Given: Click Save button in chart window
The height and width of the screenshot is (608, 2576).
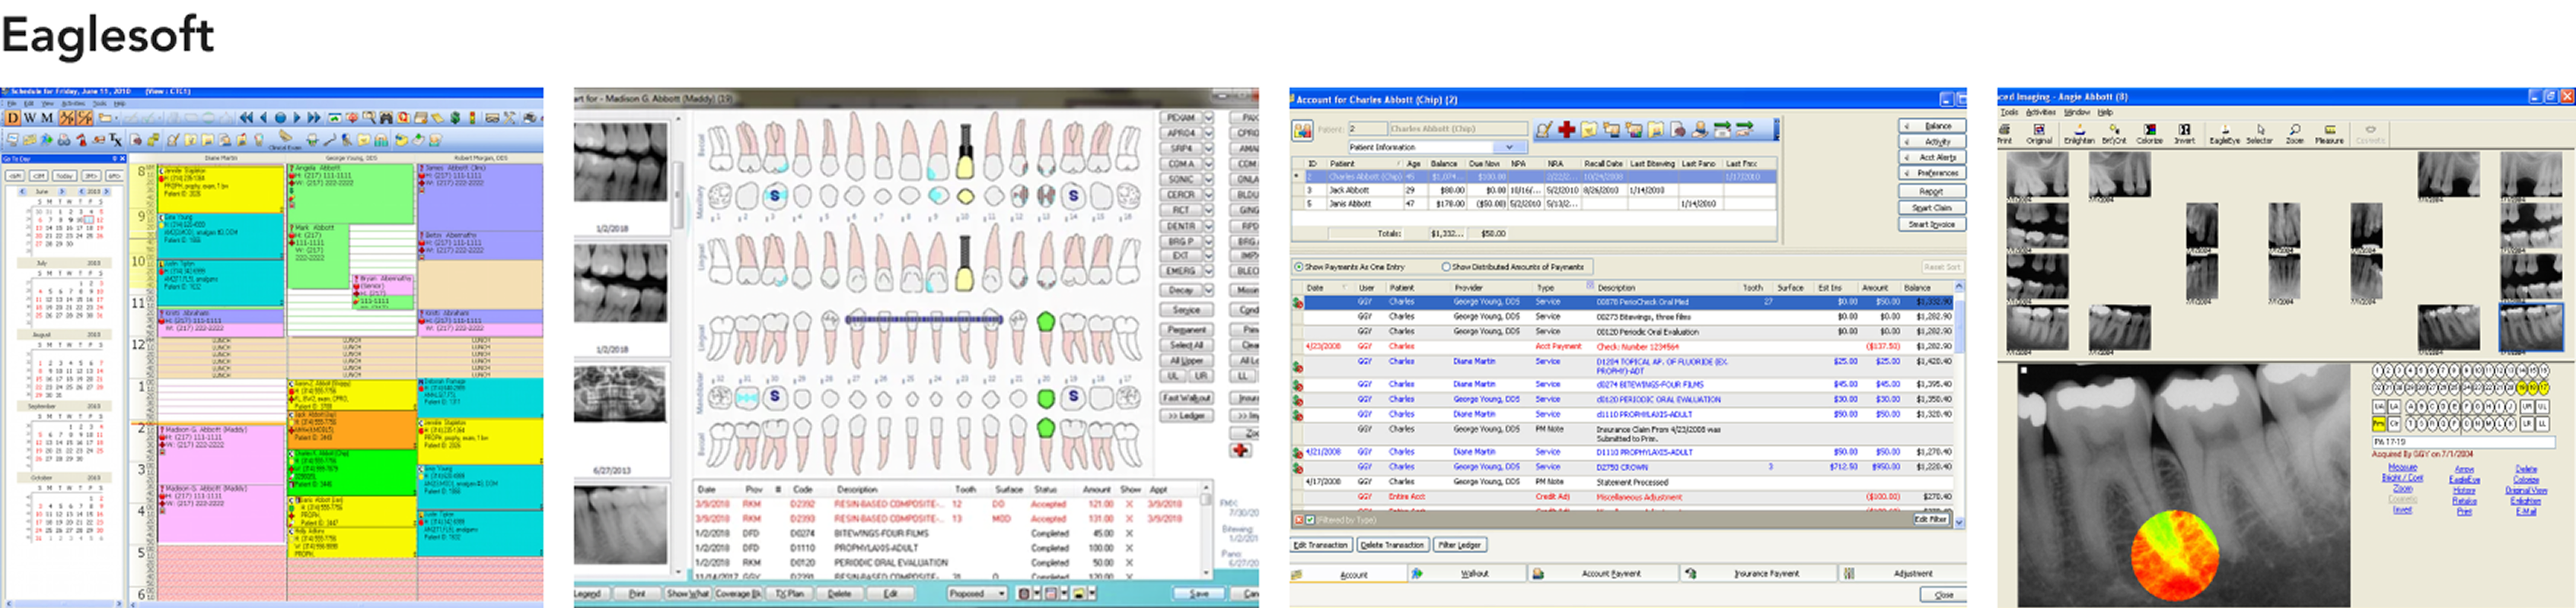Looking at the screenshot, I should pos(1199,593).
